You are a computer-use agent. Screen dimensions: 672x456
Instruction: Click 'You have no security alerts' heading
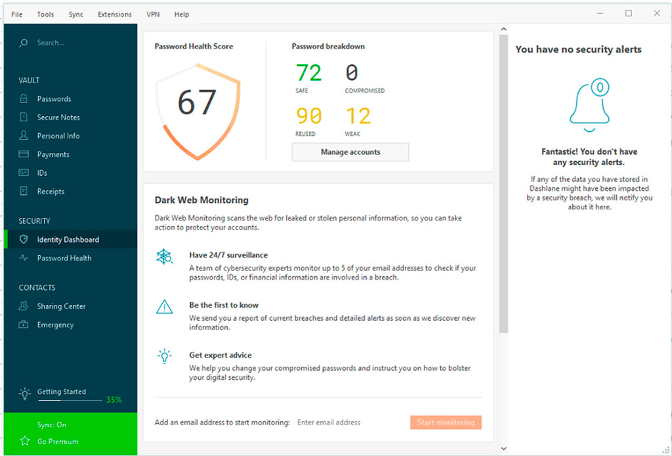[578, 49]
